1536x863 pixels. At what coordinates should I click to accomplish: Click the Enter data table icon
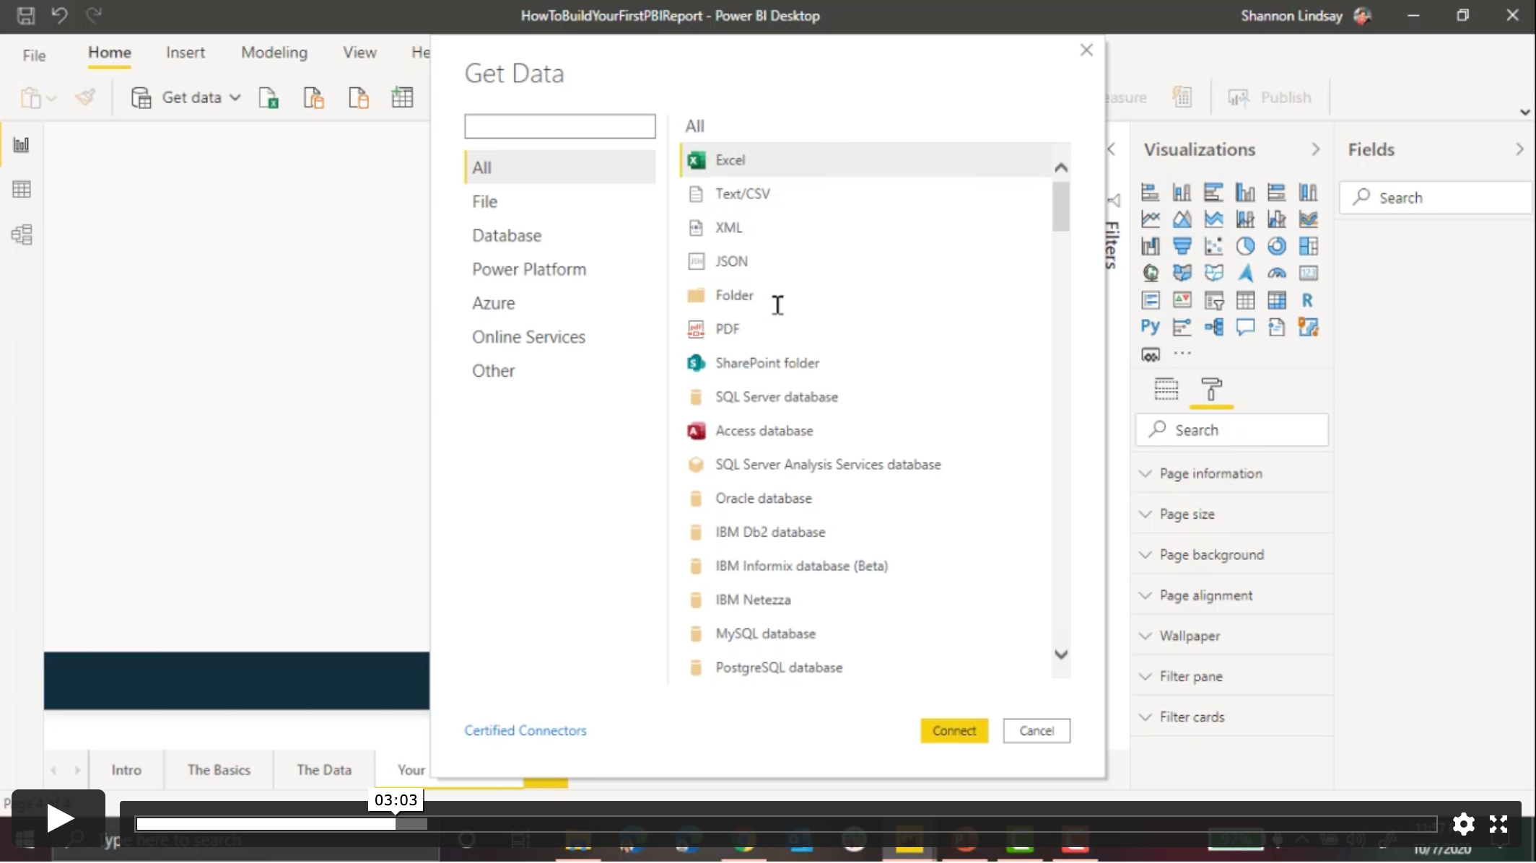[402, 97]
